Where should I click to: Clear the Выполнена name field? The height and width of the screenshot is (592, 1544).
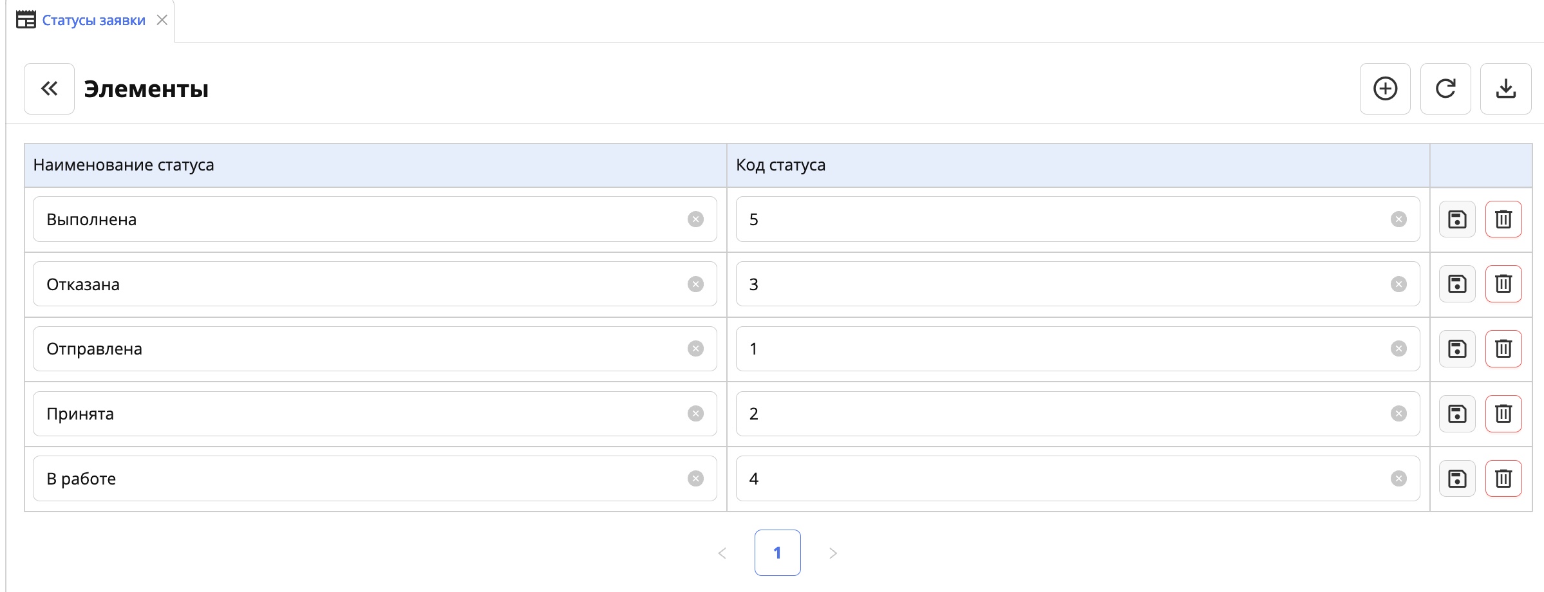tap(695, 219)
